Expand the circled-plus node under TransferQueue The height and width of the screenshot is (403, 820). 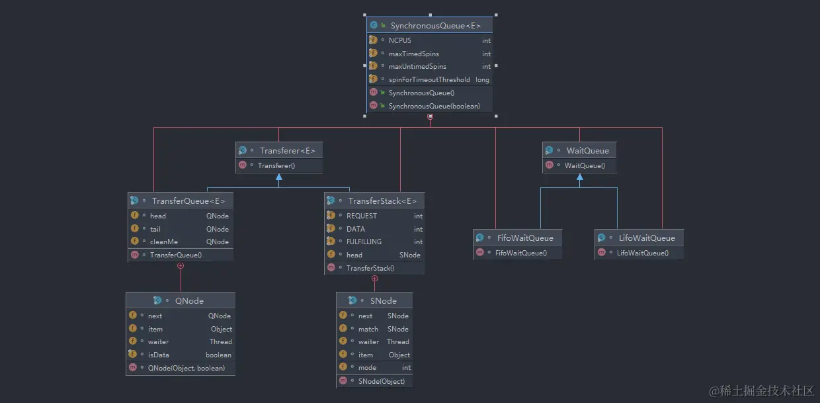click(181, 266)
